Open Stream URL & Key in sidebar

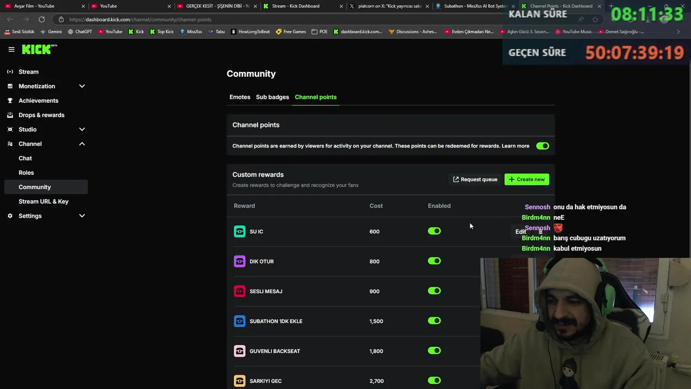[x=43, y=202]
